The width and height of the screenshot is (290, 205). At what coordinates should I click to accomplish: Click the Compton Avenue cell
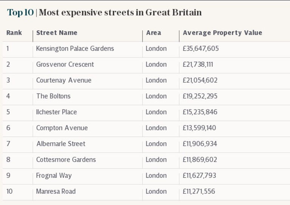pos(62,128)
